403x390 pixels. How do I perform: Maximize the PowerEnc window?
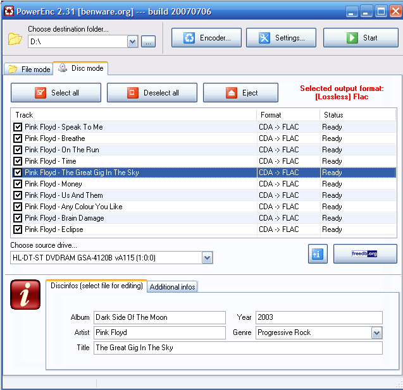381,11
